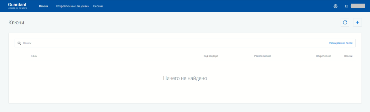Switch to the Ключи tab
The image size is (370, 112).
(x=44, y=6)
